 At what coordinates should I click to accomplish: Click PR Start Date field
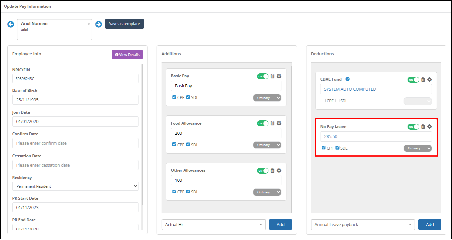75,207
